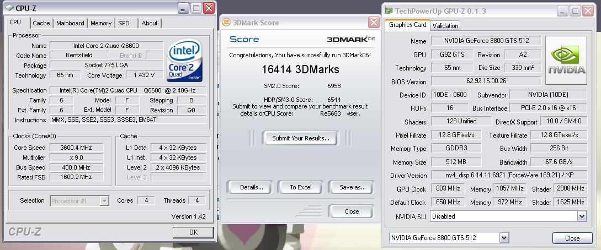Close GPU-Z window with the title X

tap(588, 10)
